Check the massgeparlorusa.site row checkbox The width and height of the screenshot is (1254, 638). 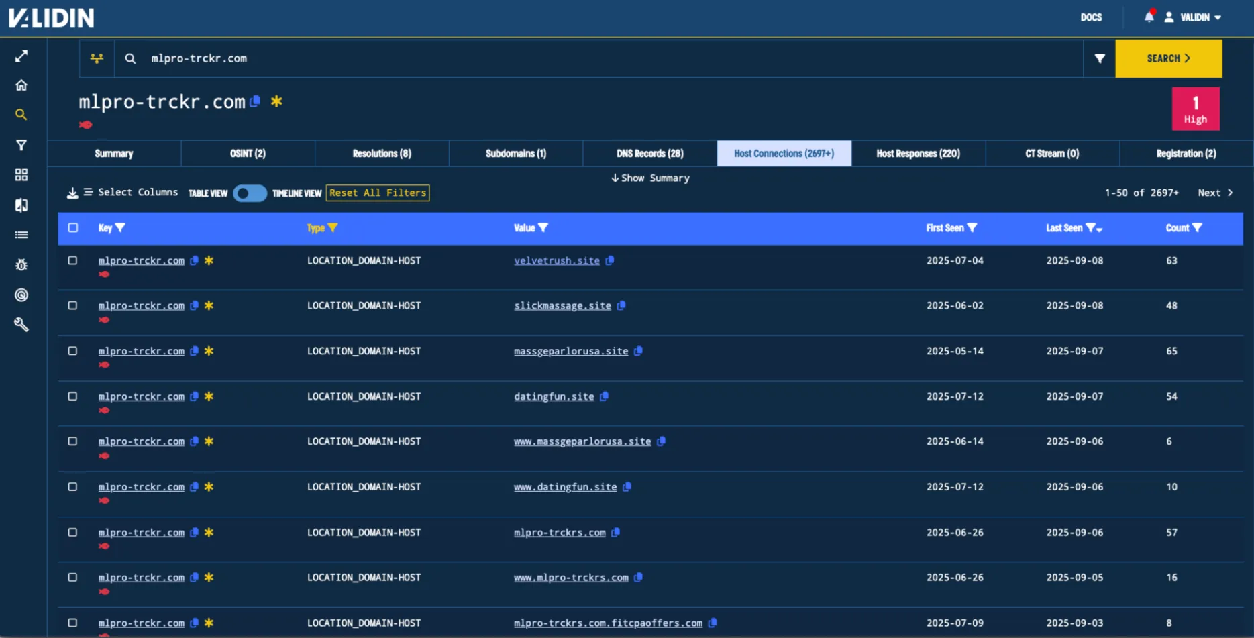(73, 351)
